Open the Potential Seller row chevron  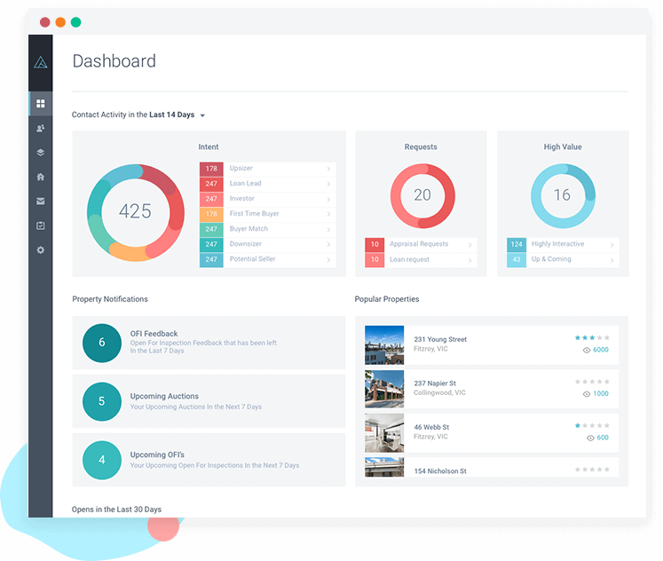(328, 259)
